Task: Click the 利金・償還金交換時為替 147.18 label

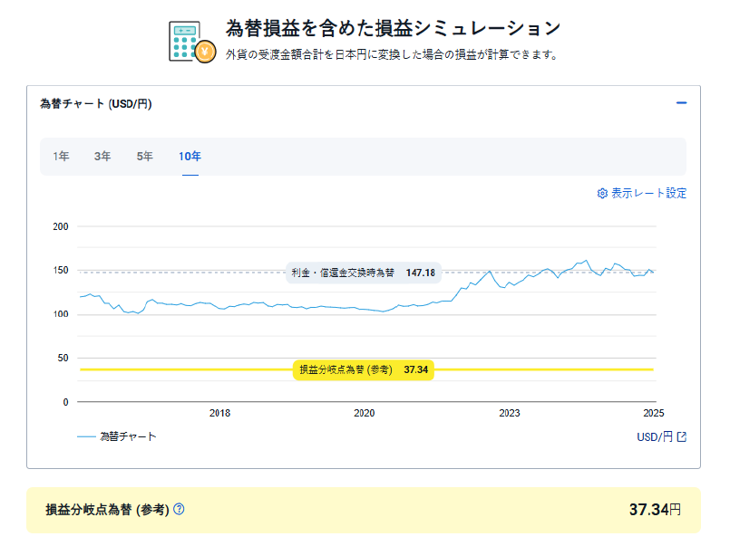Action: [x=363, y=273]
